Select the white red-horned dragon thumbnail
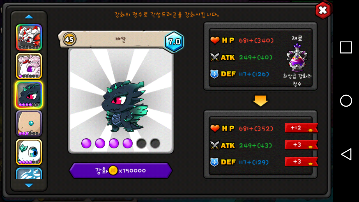Image resolution: width=359 pixels, height=202 pixels. tap(29, 37)
